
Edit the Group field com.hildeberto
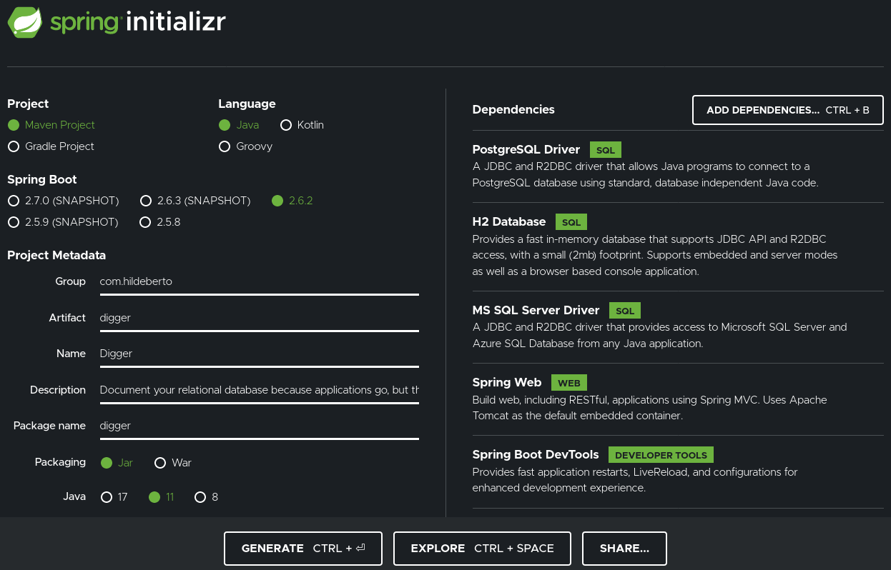pyautogui.click(x=260, y=281)
